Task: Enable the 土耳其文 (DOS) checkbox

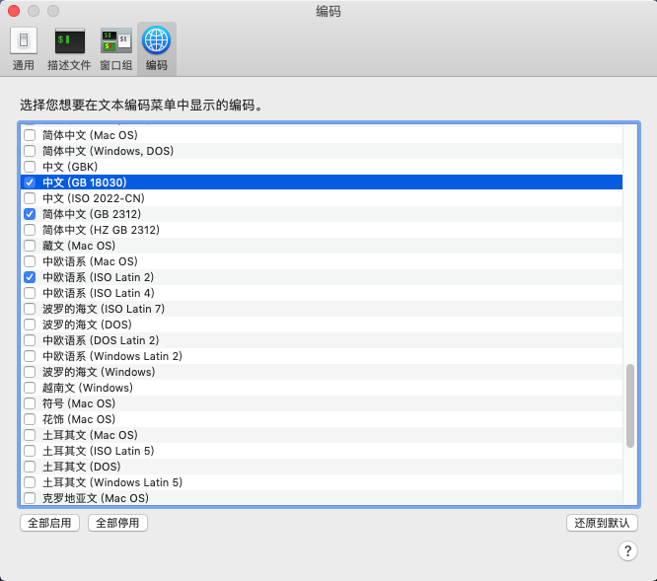Action: [x=30, y=467]
